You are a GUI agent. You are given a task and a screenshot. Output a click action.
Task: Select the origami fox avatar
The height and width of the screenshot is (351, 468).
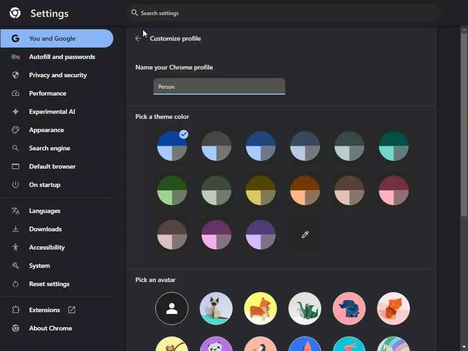(x=394, y=308)
